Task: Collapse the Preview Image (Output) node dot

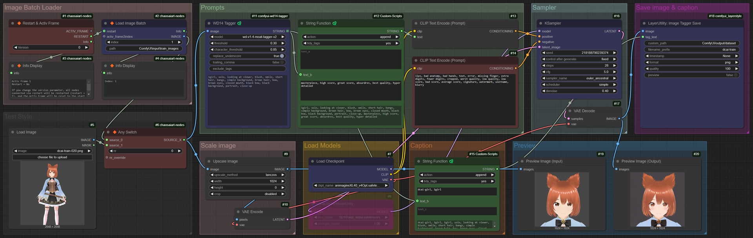Action: point(618,161)
